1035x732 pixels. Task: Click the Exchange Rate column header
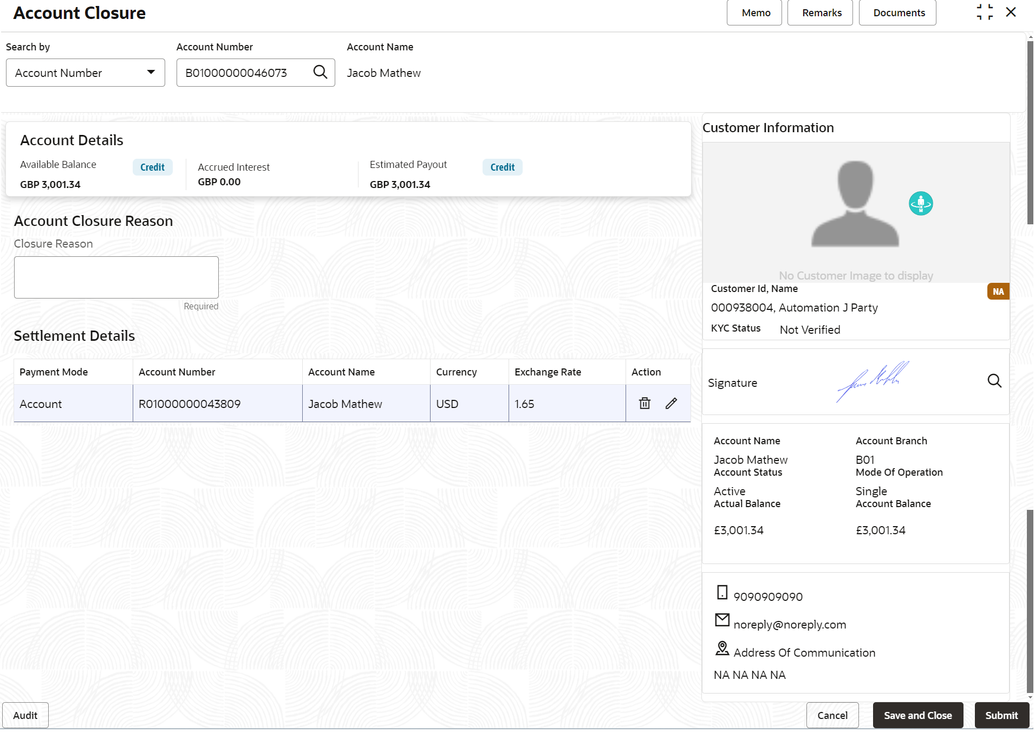pyautogui.click(x=567, y=372)
